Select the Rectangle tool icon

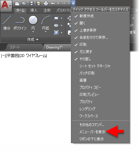56,18
